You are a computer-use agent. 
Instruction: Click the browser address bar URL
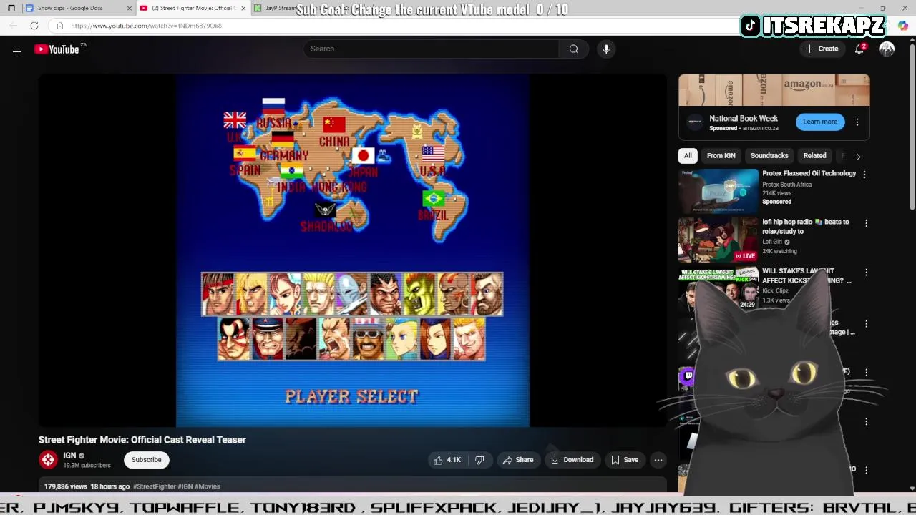tap(146, 26)
